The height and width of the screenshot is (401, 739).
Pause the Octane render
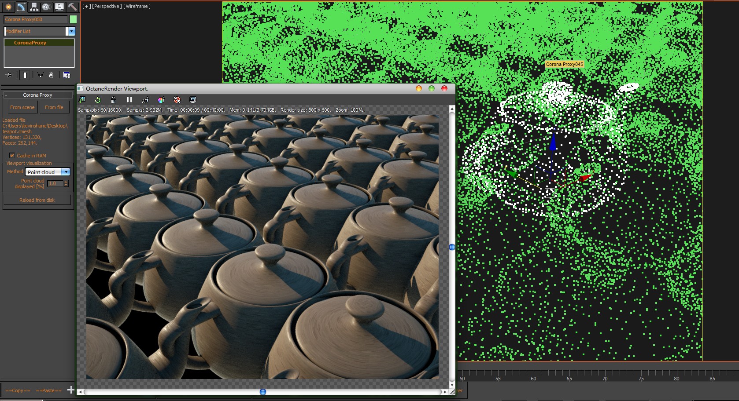(x=129, y=100)
